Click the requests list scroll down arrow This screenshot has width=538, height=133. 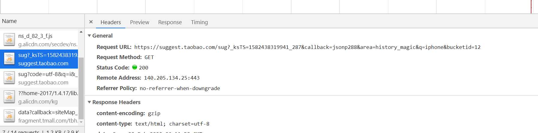pos(81,122)
